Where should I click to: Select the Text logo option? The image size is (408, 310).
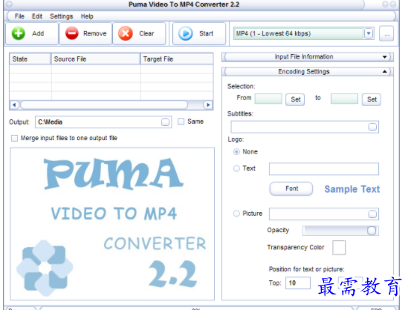tap(236, 168)
